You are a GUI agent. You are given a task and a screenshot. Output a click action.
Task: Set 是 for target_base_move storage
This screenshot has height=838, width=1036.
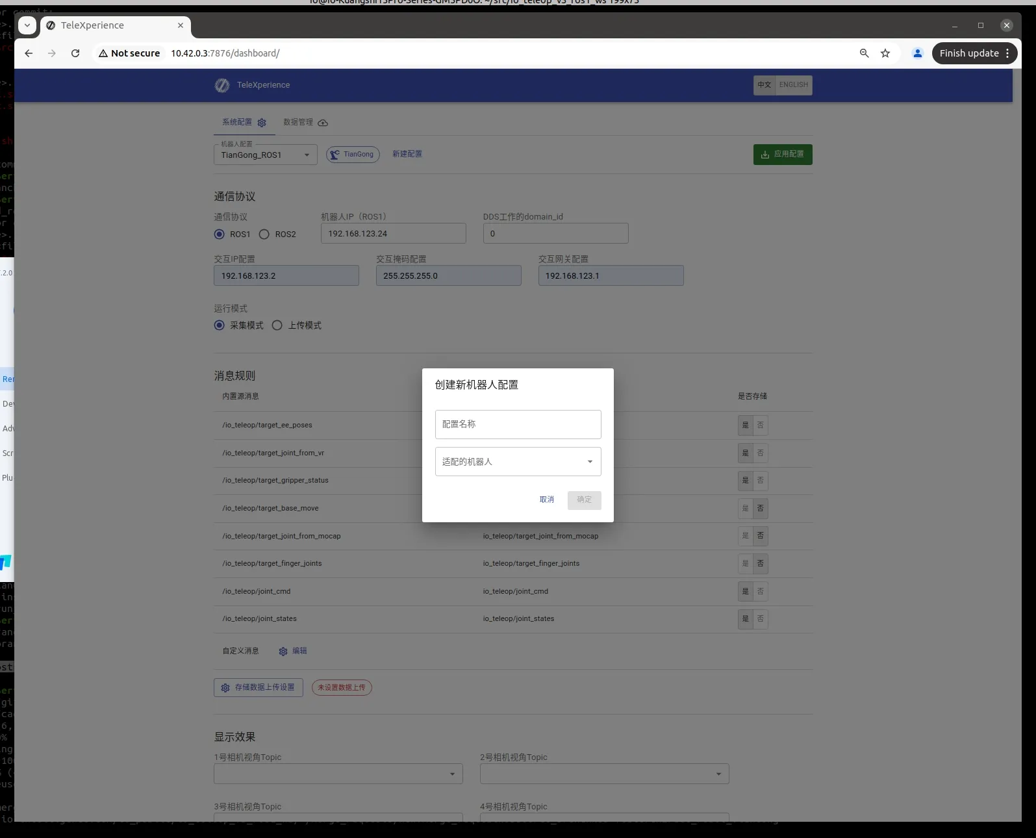coord(745,509)
